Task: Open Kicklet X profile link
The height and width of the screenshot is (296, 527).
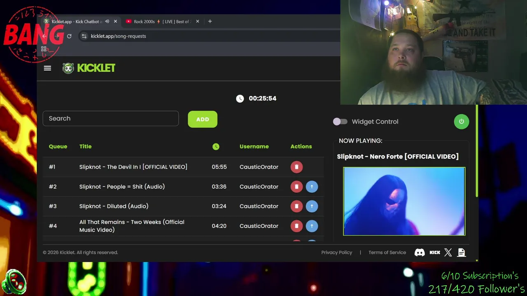Action: 448,252
